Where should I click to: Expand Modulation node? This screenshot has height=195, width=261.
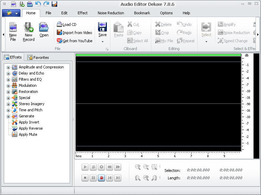(x=8, y=86)
